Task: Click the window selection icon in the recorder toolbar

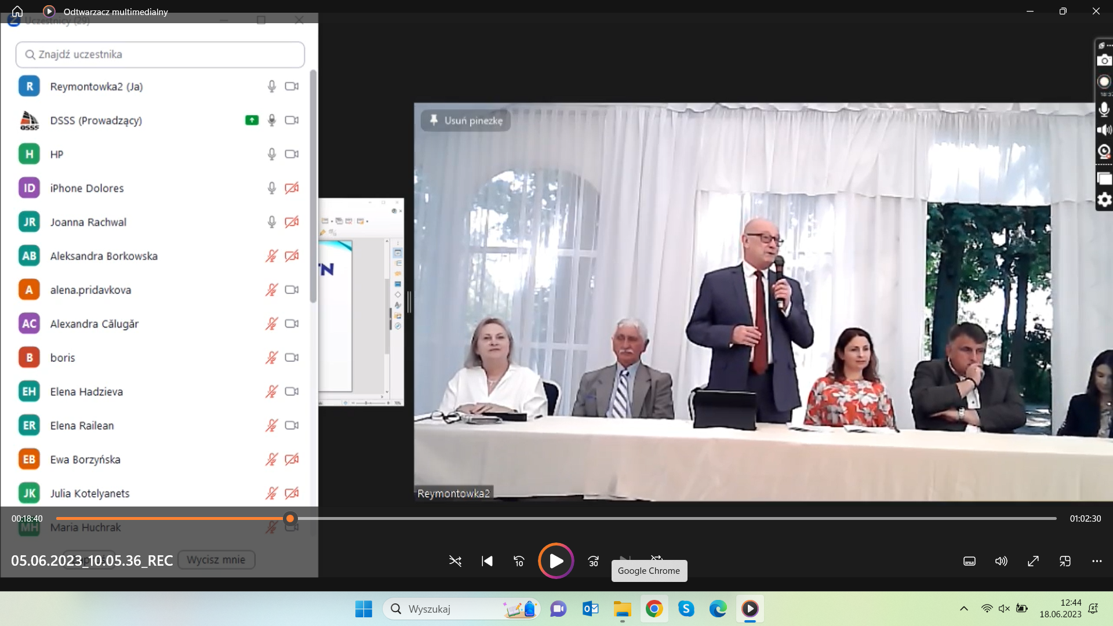Action: [1104, 179]
